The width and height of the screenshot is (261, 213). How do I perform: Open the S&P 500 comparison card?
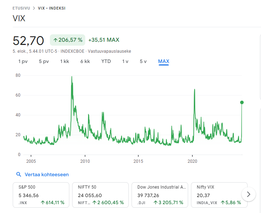(x=41, y=195)
